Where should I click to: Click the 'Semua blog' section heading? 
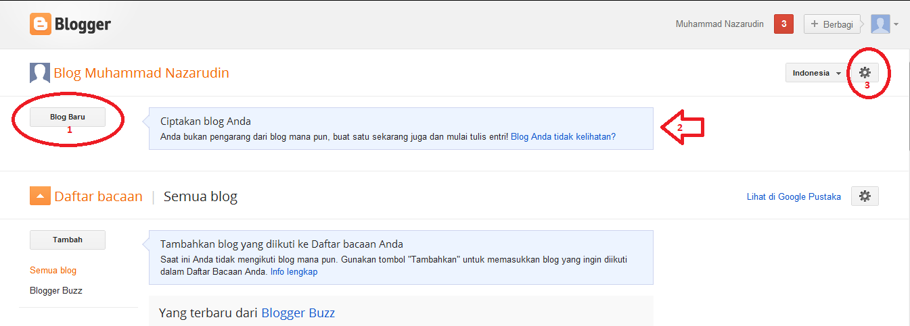click(x=200, y=196)
